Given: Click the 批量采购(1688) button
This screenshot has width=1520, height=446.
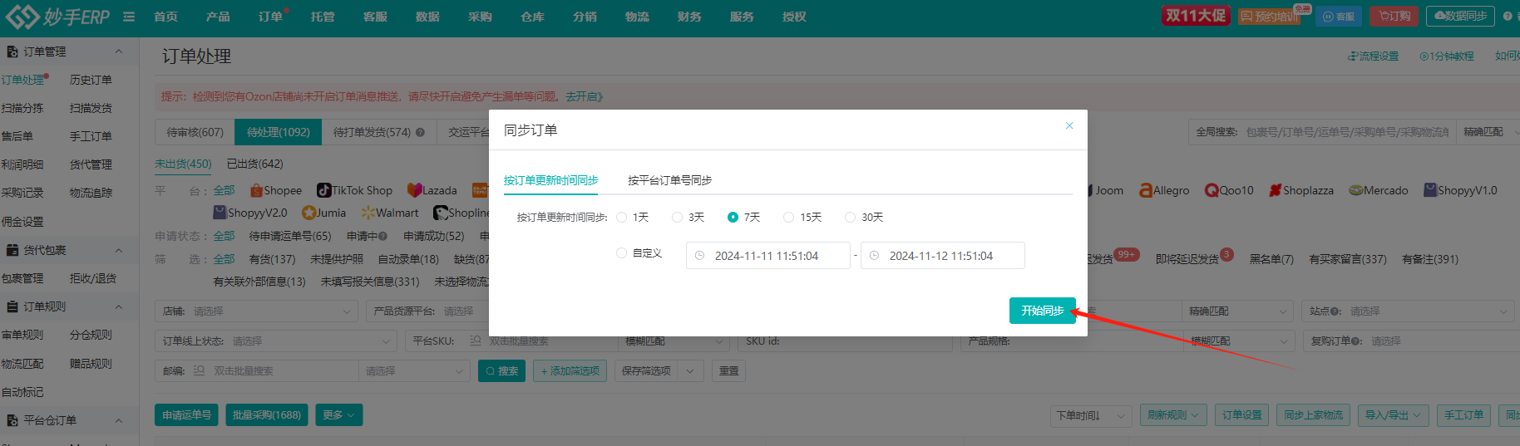Looking at the screenshot, I should (x=267, y=415).
